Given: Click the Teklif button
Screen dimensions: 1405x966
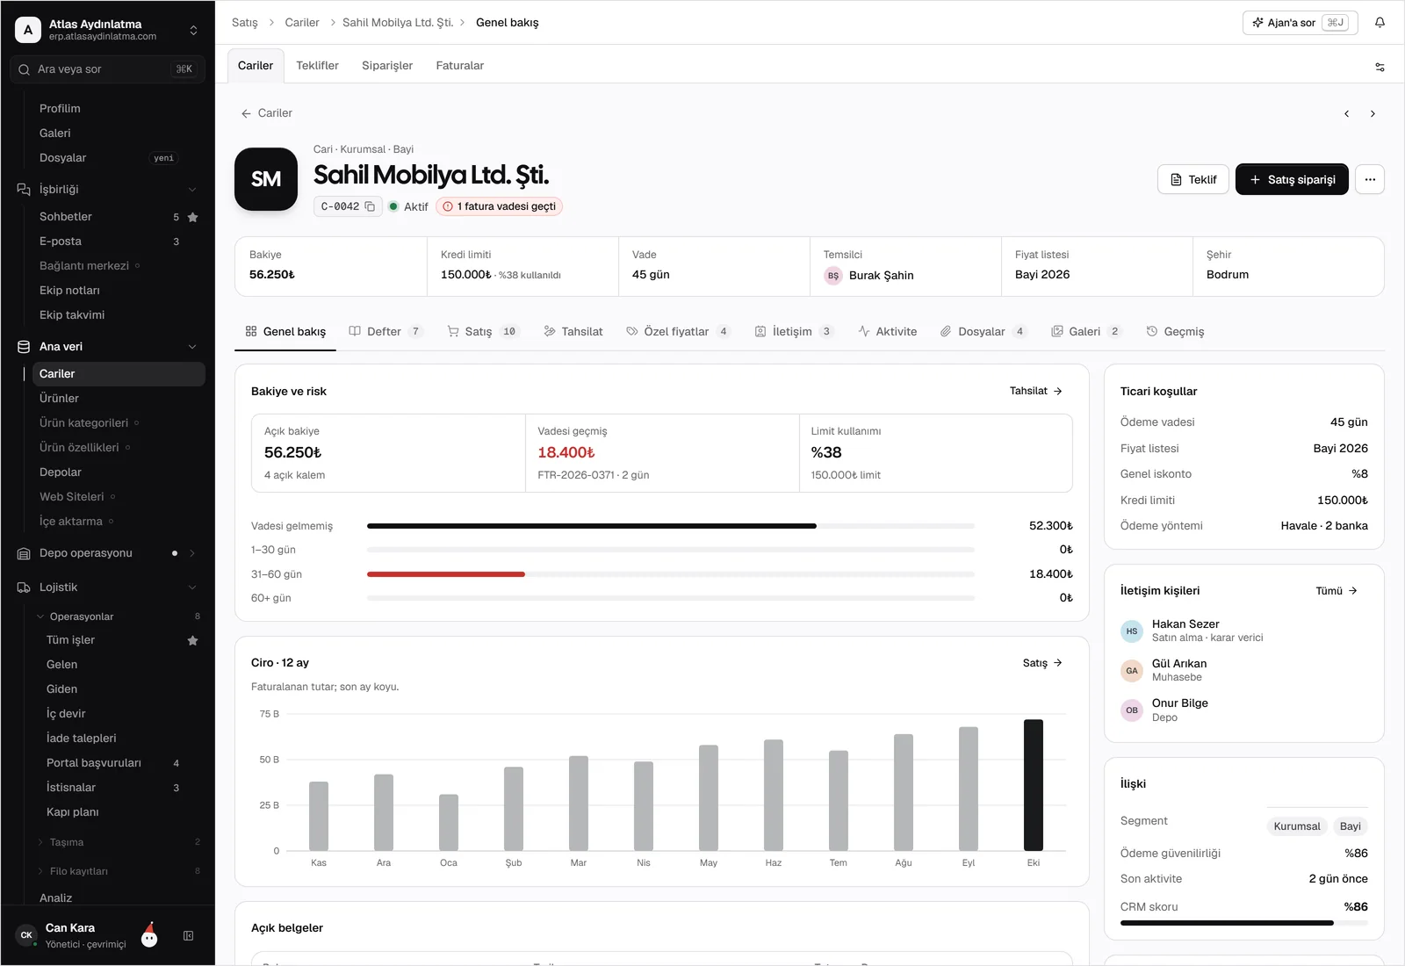Looking at the screenshot, I should pos(1193,179).
